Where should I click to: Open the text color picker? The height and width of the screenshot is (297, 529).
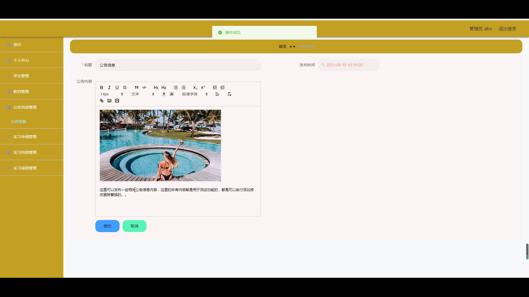pyautogui.click(x=164, y=94)
